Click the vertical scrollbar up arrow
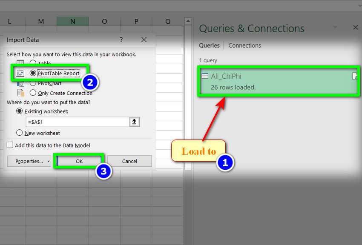Viewport: 362px width, 245px height. coord(188,21)
